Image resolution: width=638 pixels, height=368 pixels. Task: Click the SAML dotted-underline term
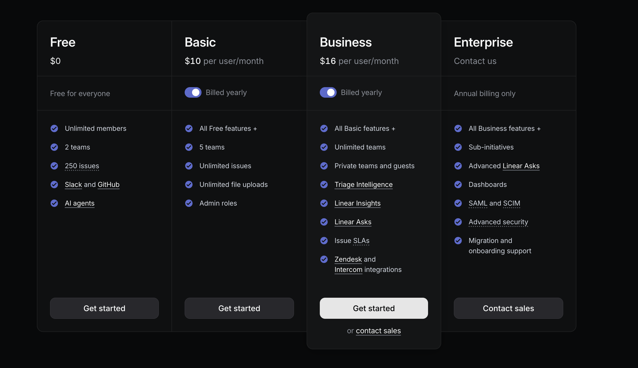pyautogui.click(x=478, y=203)
